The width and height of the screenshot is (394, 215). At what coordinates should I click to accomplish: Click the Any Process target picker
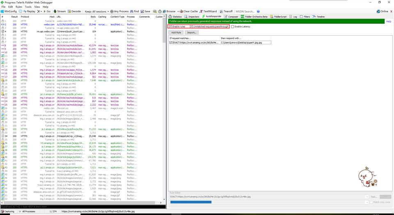(x=119, y=11)
